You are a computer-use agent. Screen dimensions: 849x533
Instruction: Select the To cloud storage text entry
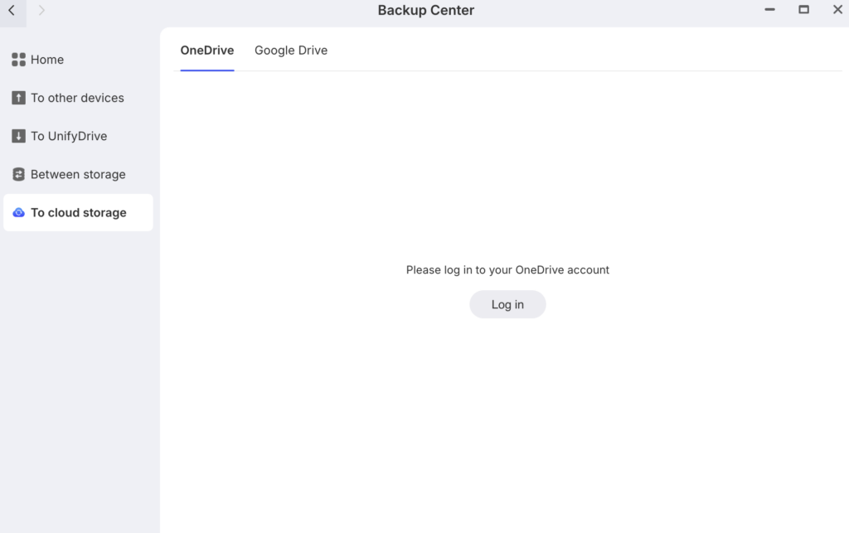[x=79, y=213]
